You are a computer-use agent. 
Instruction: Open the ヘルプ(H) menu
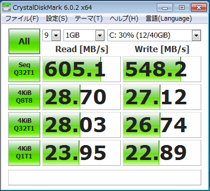point(124,19)
